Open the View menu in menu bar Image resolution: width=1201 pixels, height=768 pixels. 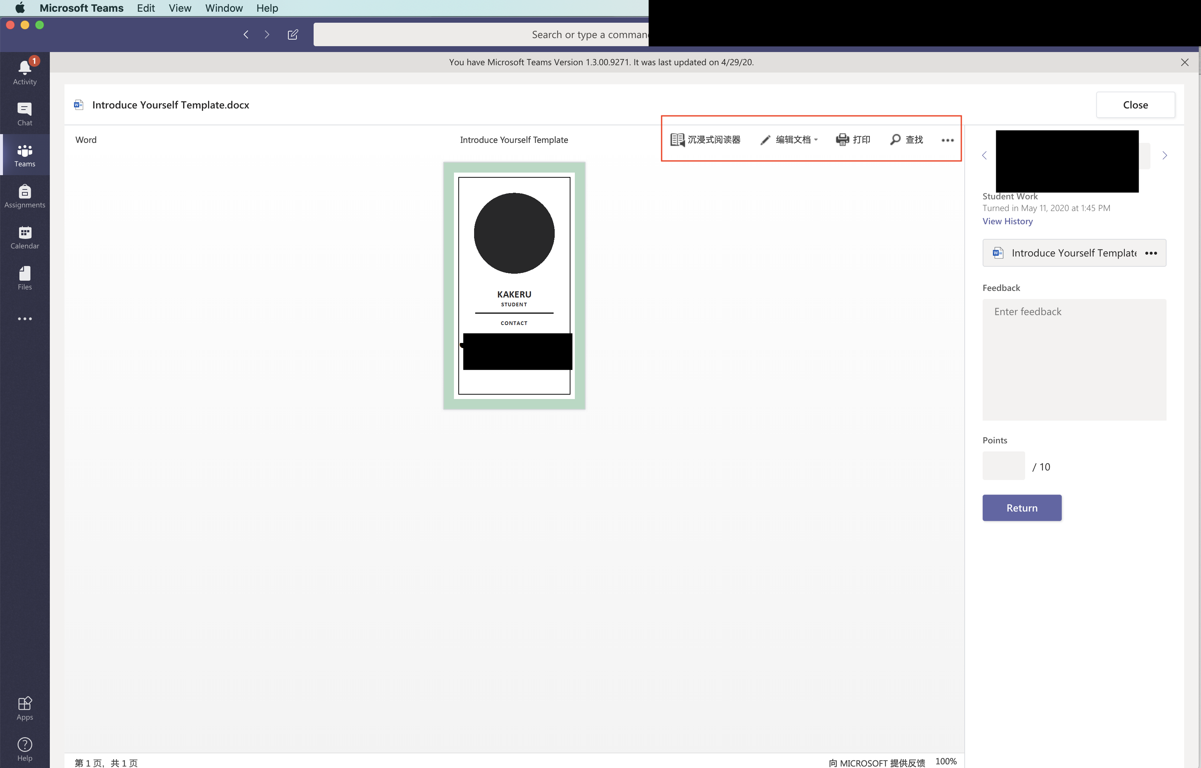[x=180, y=8]
